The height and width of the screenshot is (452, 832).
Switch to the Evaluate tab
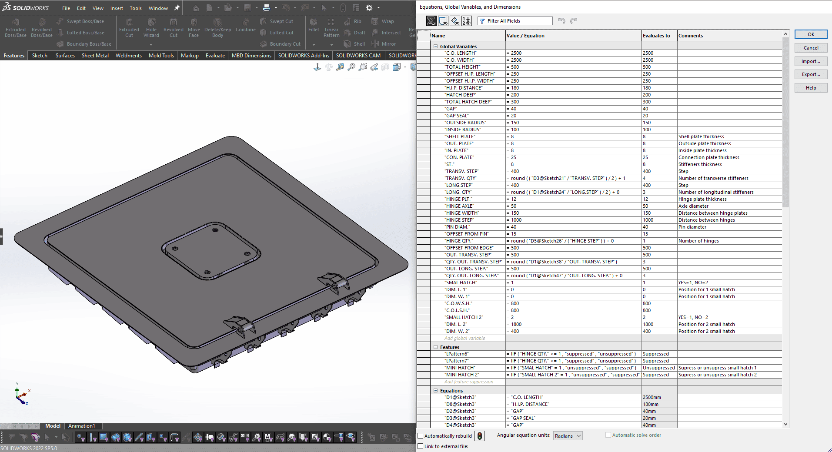click(215, 56)
